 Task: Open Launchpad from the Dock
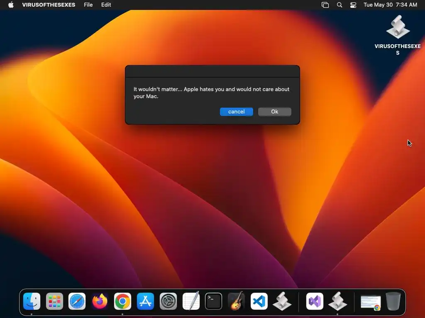pos(54,301)
